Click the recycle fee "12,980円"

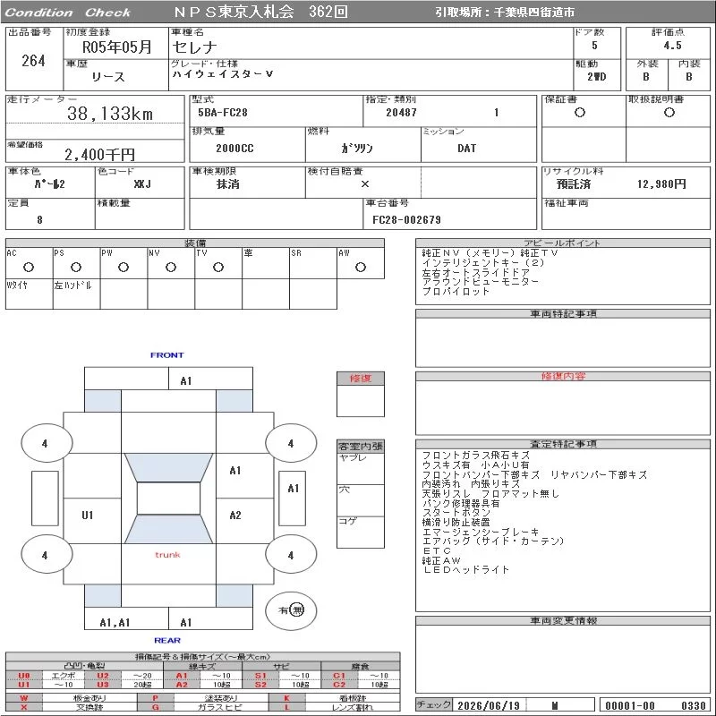(661, 184)
